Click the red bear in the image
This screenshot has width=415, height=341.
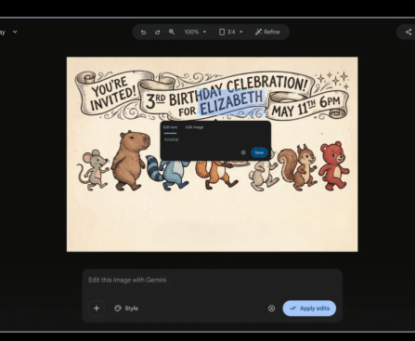pos(334,165)
